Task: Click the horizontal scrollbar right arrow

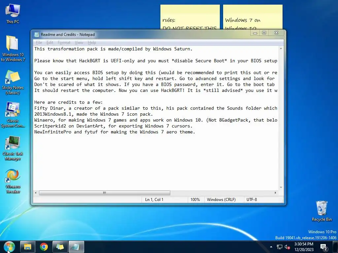Action: pyautogui.click(x=275, y=193)
